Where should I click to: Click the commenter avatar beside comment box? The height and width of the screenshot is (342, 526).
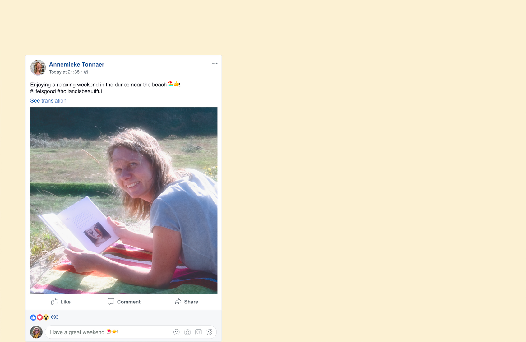point(36,332)
